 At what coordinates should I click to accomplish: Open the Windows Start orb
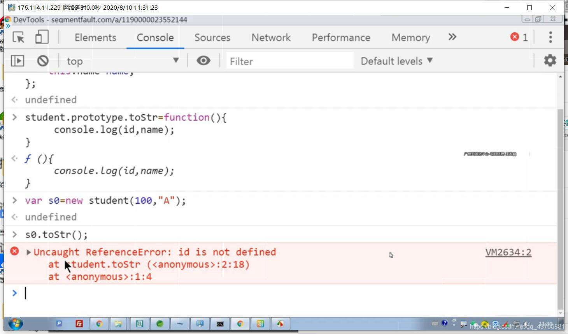click(x=16, y=324)
